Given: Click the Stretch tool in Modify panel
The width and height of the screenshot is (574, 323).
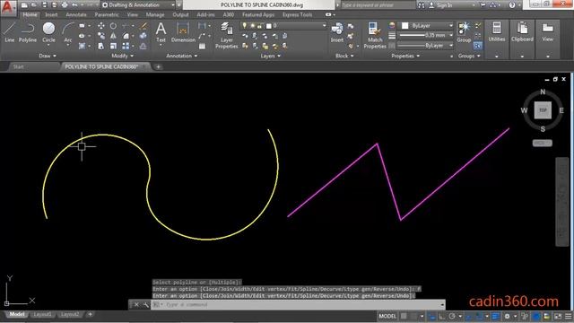Looking at the screenshot, I should click(x=101, y=46).
